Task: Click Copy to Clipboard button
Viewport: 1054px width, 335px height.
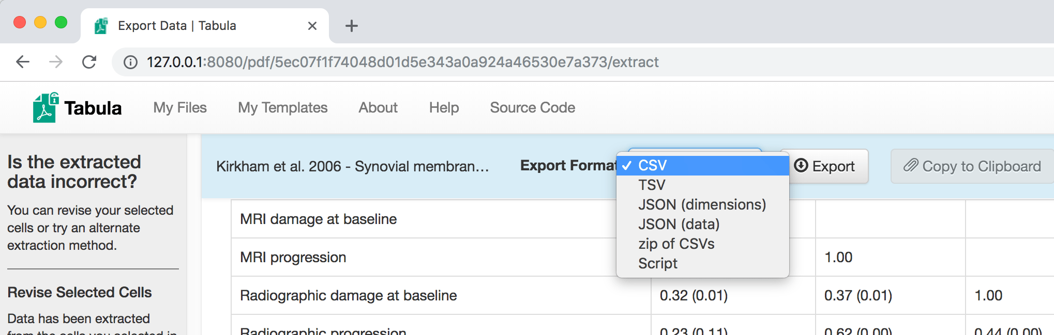Action: tap(972, 166)
